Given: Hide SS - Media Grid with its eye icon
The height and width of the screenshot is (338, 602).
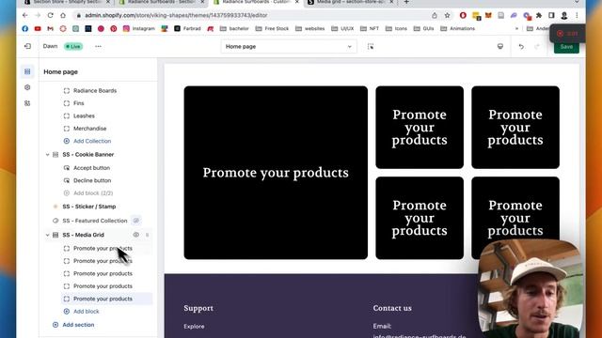Looking at the screenshot, I should [x=135, y=235].
